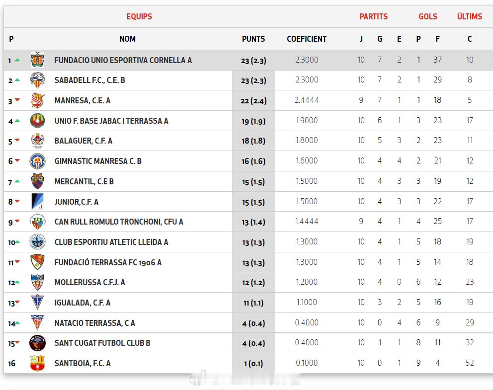
Task: Click the 52 goals-against value for Santboia
Action: tap(470, 363)
